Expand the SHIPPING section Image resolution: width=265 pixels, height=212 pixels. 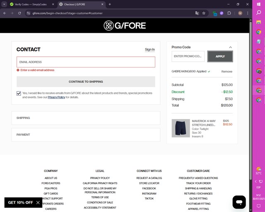[86, 118]
